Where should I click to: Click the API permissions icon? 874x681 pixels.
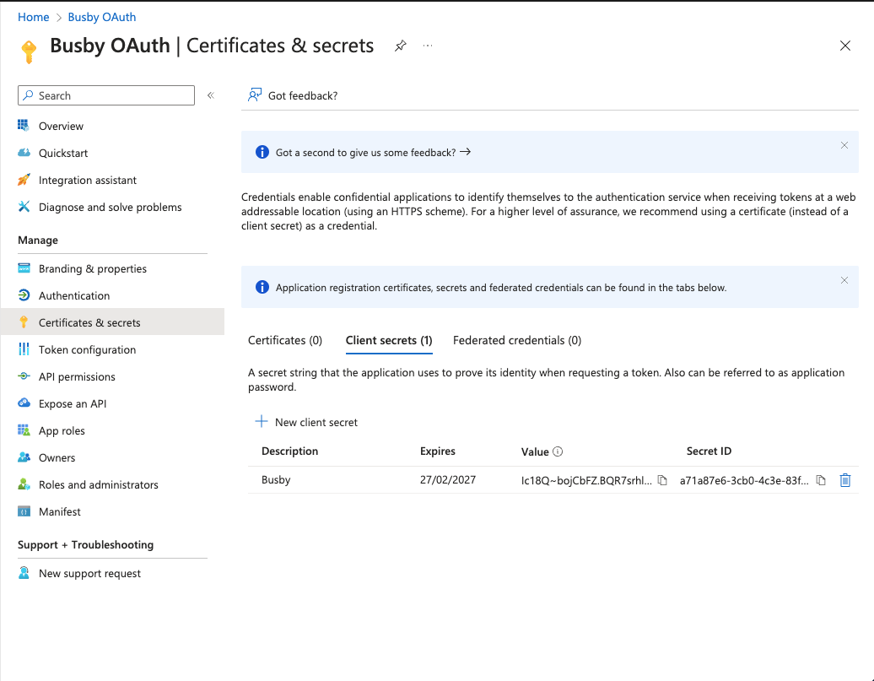pyautogui.click(x=24, y=376)
